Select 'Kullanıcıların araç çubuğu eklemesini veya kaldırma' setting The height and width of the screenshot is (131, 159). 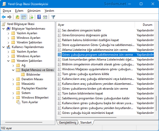coord(98,79)
